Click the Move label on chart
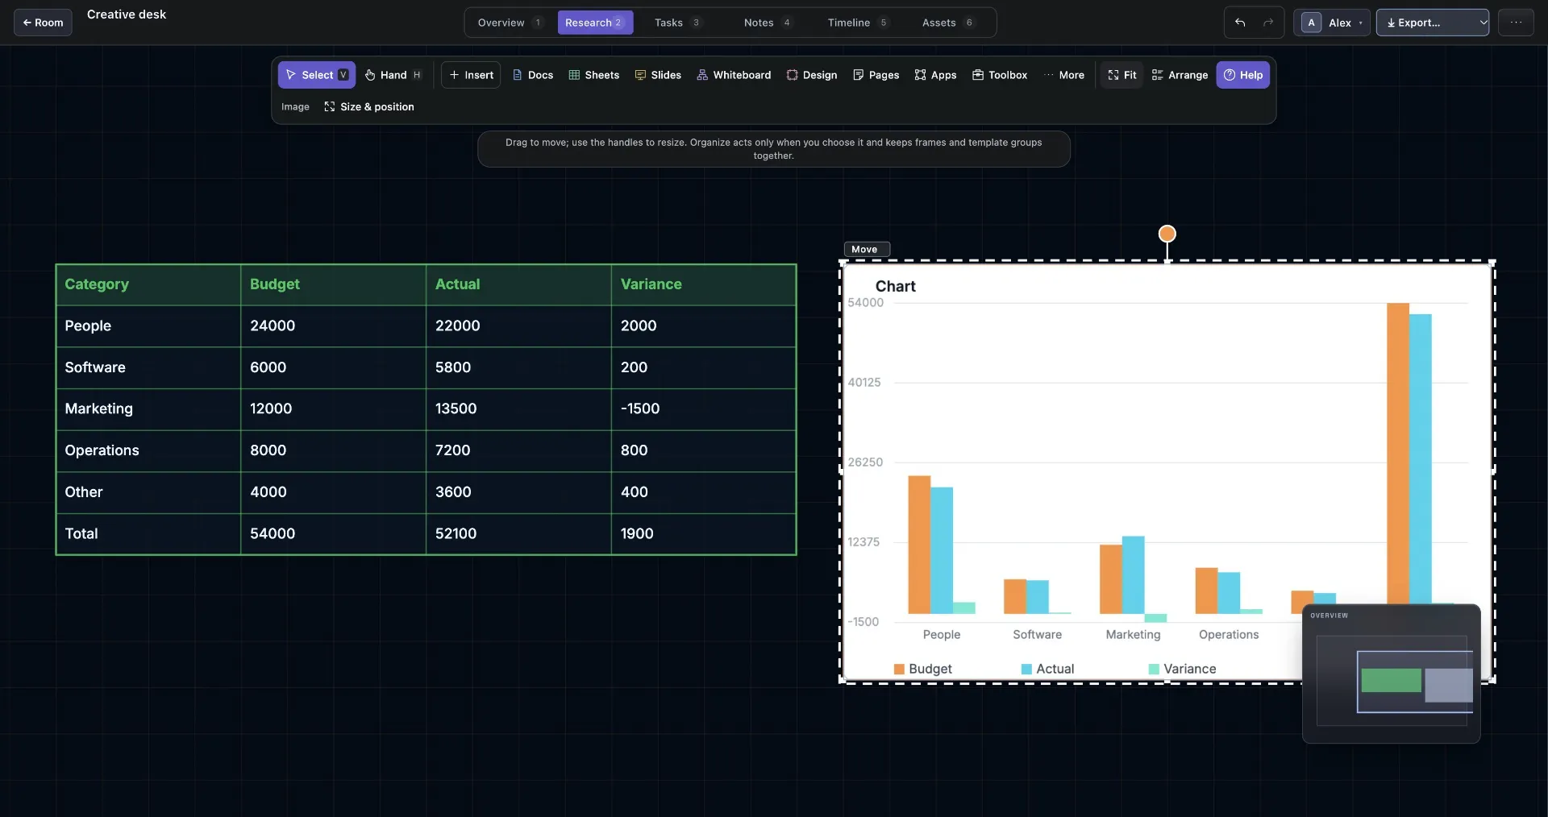 pos(867,249)
